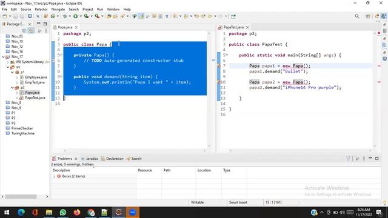Open Firefox from the taskbar
The width and height of the screenshot is (388, 218).
tap(77, 213)
